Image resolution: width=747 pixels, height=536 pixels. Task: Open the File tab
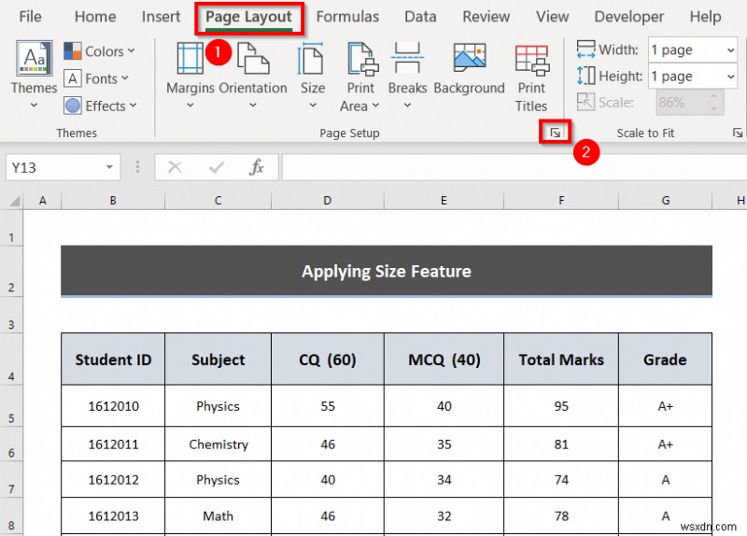(x=30, y=17)
